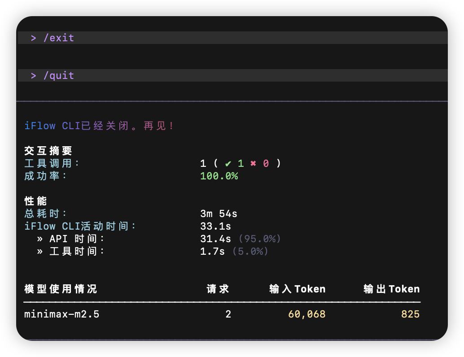Click the 请求 column header
Viewport: 464px width, 357px height.
pyautogui.click(x=218, y=289)
